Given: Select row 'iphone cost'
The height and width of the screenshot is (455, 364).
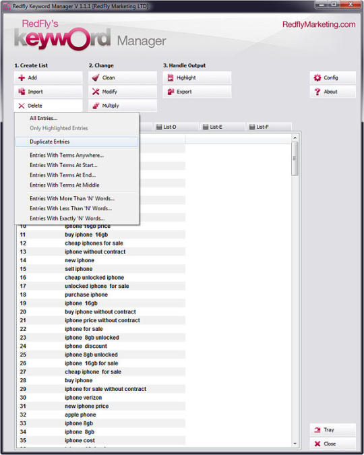Looking at the screenshot, I should (101, 440).
